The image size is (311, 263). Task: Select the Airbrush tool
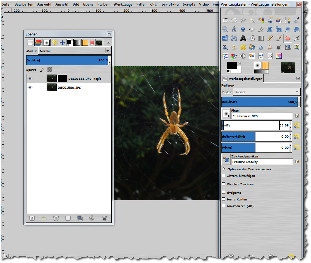point(297,38)
